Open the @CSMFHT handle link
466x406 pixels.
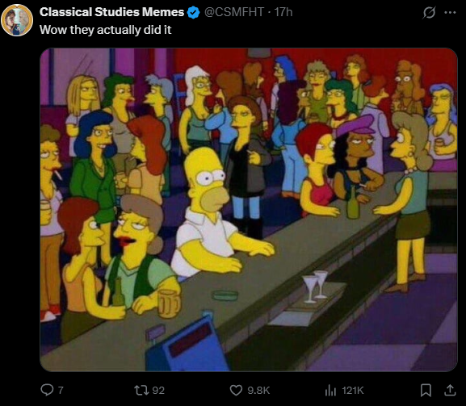pyautogui.click(x=234, y=12)
